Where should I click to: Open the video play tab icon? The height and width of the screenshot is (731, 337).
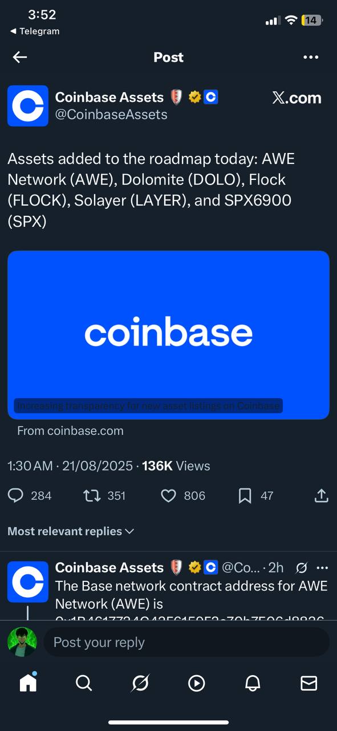pos(197,683)
